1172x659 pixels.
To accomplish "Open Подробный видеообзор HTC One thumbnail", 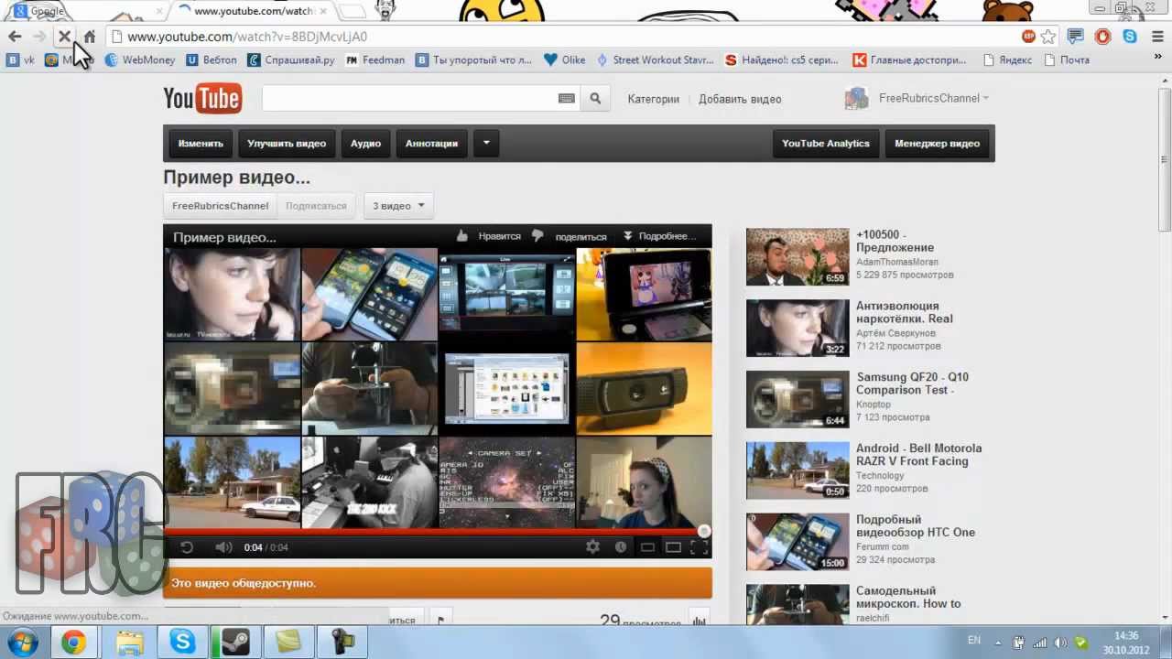I will tap(798, 542).
